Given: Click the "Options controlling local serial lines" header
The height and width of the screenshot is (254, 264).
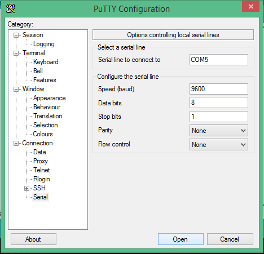Looking at the screenshot, I should (x=173, y=35).
